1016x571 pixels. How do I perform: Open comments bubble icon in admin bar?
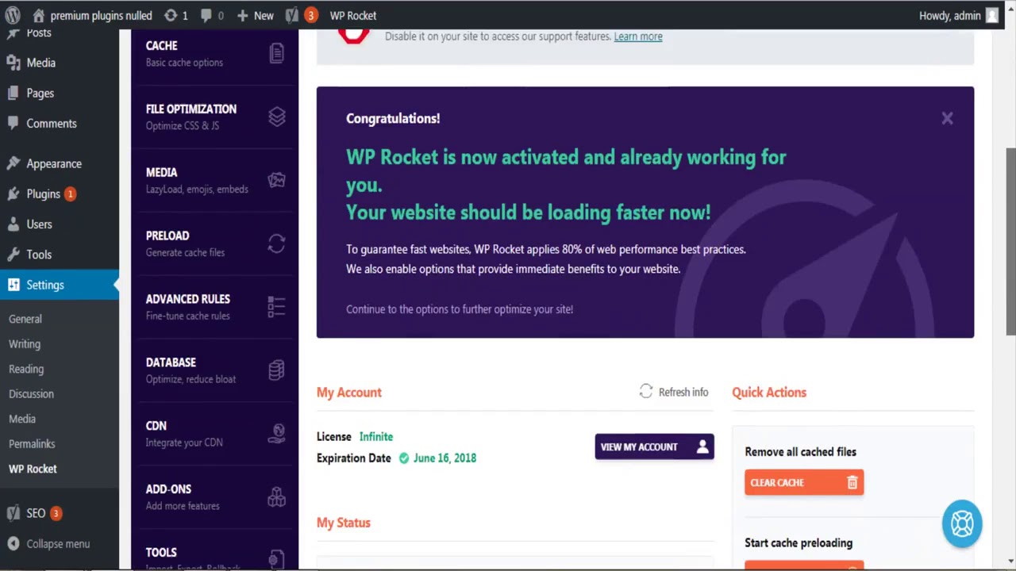(206, 15)
